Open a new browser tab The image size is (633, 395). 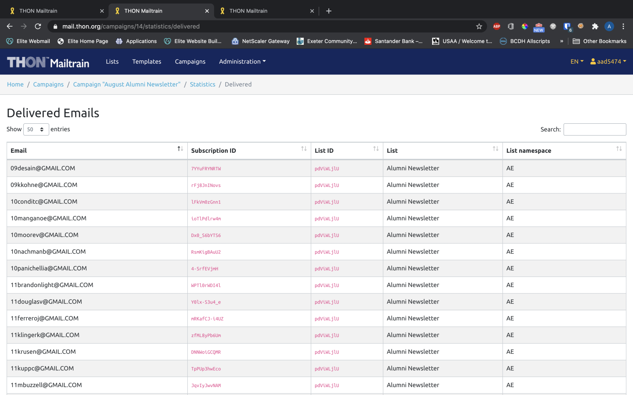329,11
